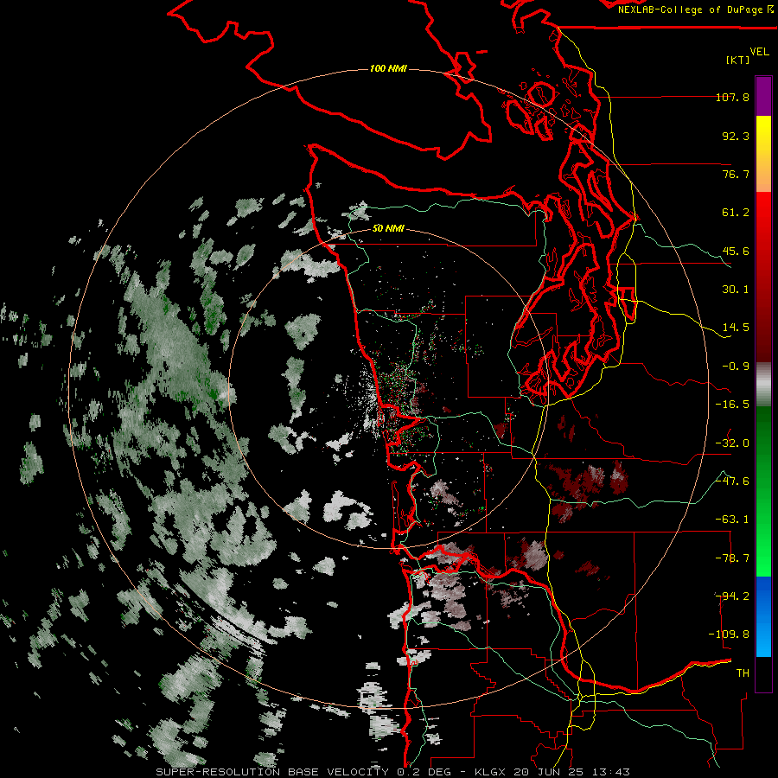The height and width of the screenshot is (778, 778).
Task: Click the -47.6 legend value
Action: coord(732,481)
